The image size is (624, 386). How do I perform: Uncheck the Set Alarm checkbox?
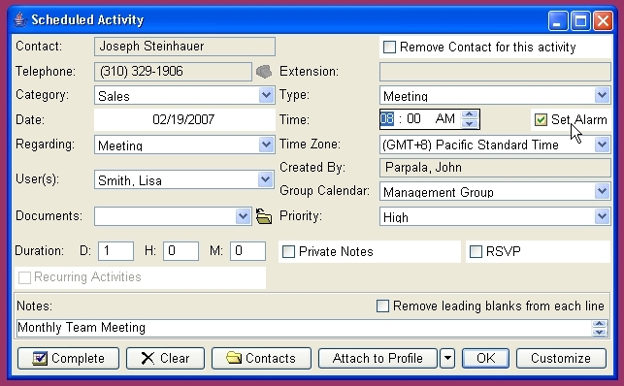541,119
